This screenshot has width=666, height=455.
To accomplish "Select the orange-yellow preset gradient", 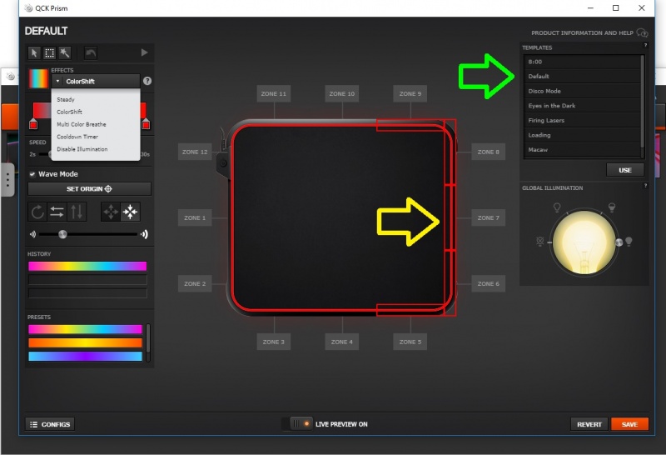I will click(85, 342).
